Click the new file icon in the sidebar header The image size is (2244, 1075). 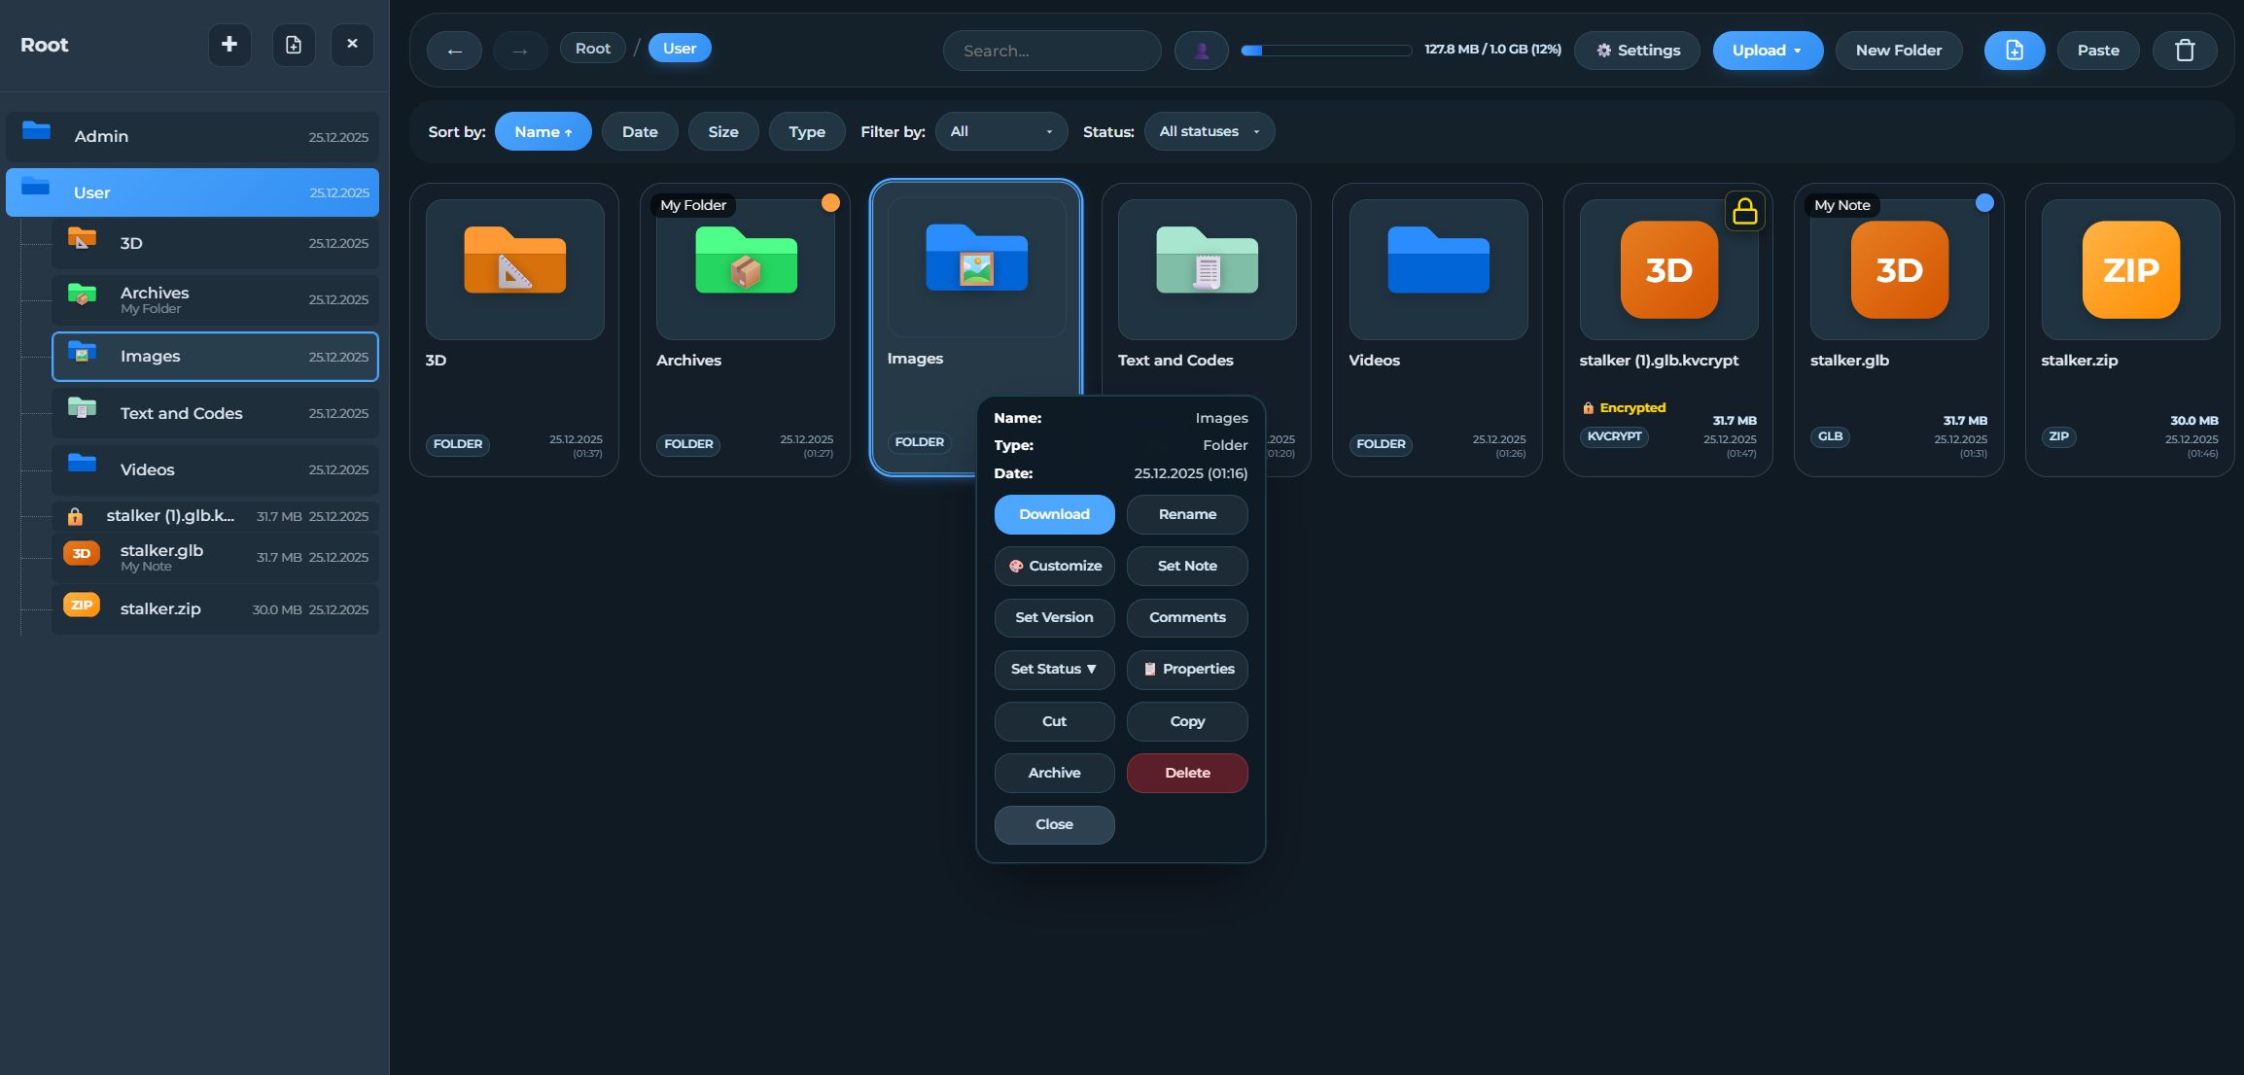coord(293,45)
